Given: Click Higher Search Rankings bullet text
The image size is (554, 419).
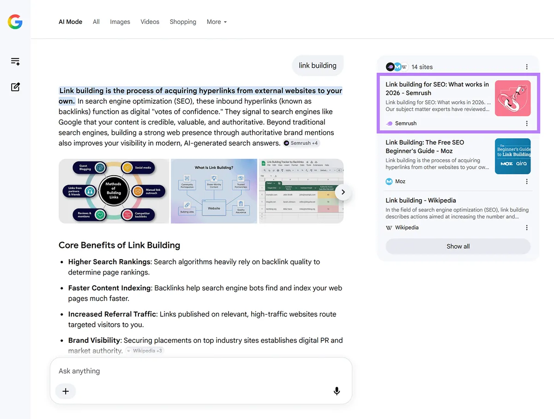Looking at the screenshot, I should point(194,267).
